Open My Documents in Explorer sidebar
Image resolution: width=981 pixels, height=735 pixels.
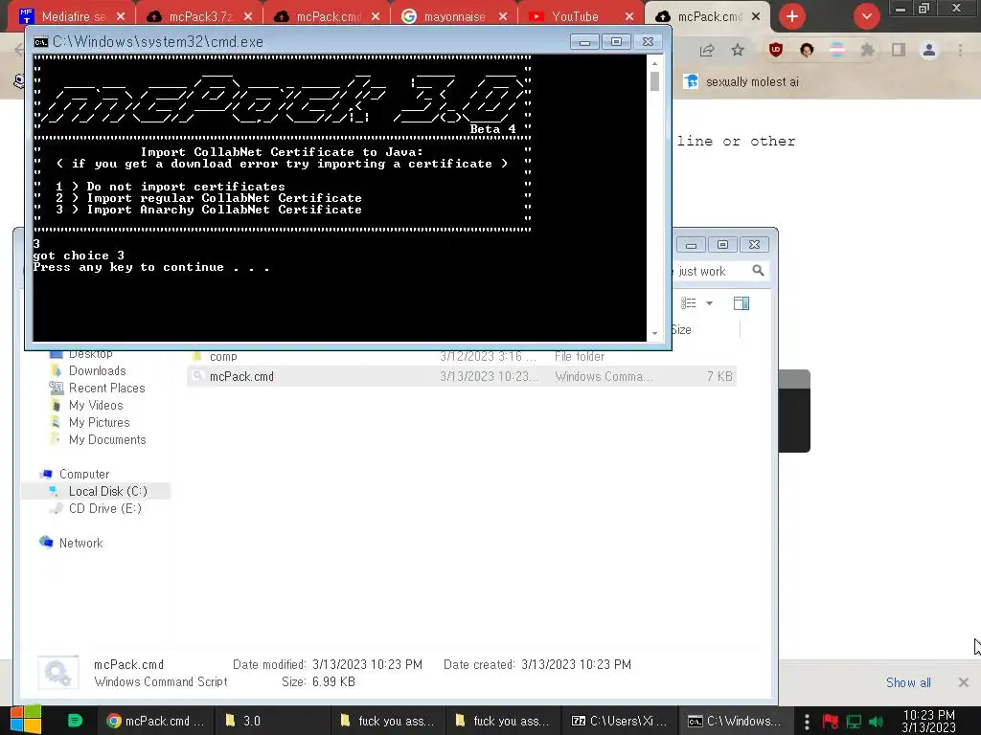click(x=107, y=440)
